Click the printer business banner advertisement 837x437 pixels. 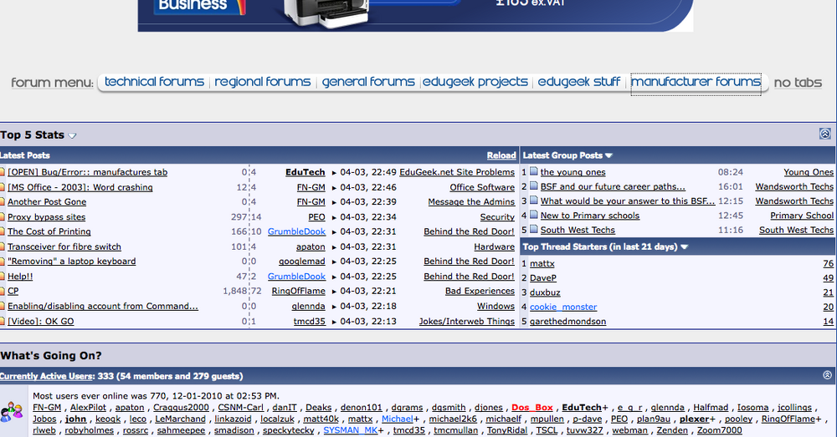click(x=415, y=15)
